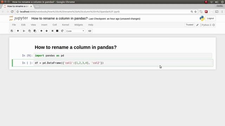Viewport: 225px width, 126px height.
Task: Click the In [9]: prompt label
Action: coord(27,56)
